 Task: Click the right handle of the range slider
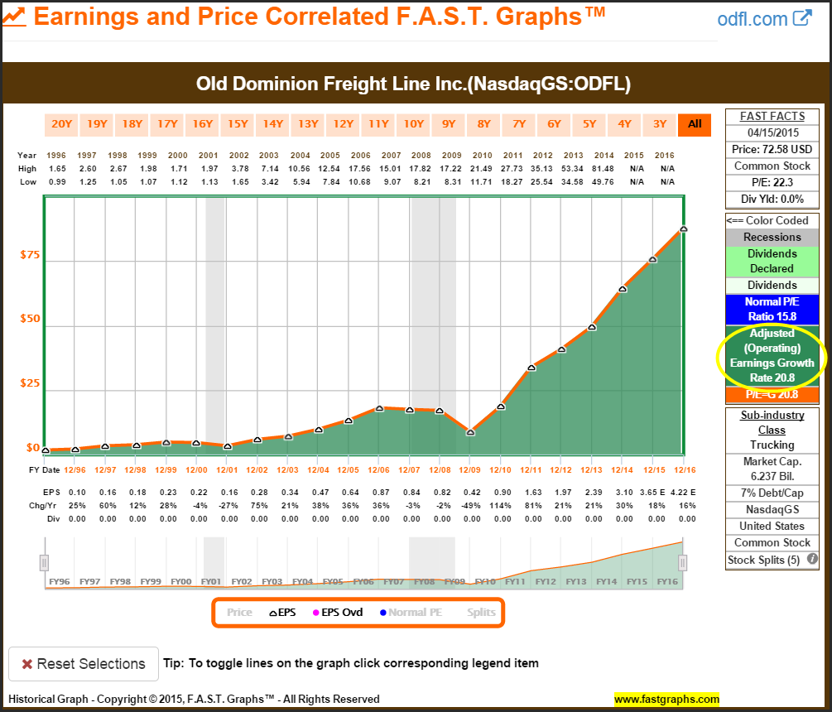683,563
